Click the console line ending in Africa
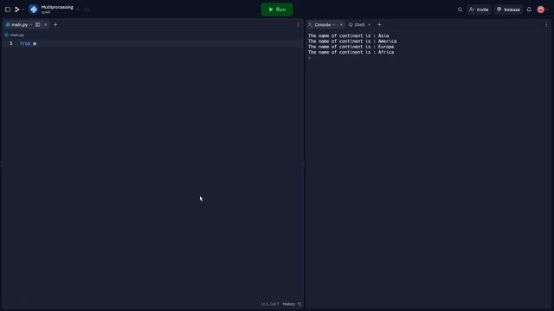This screenshot has height=311, width=554. click(351, 52)
